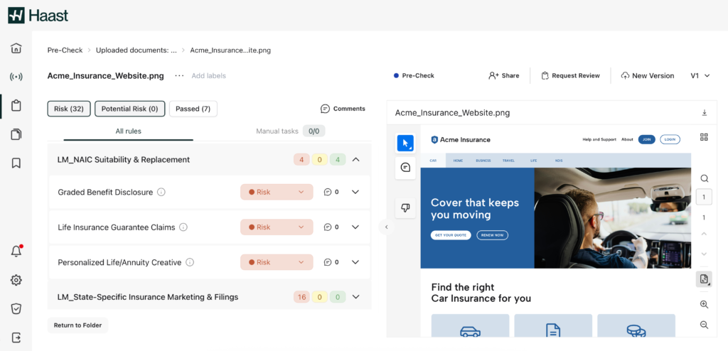Open the Comments panel button
This screenshot has height=351, width=728.
[x=343, y=109]
